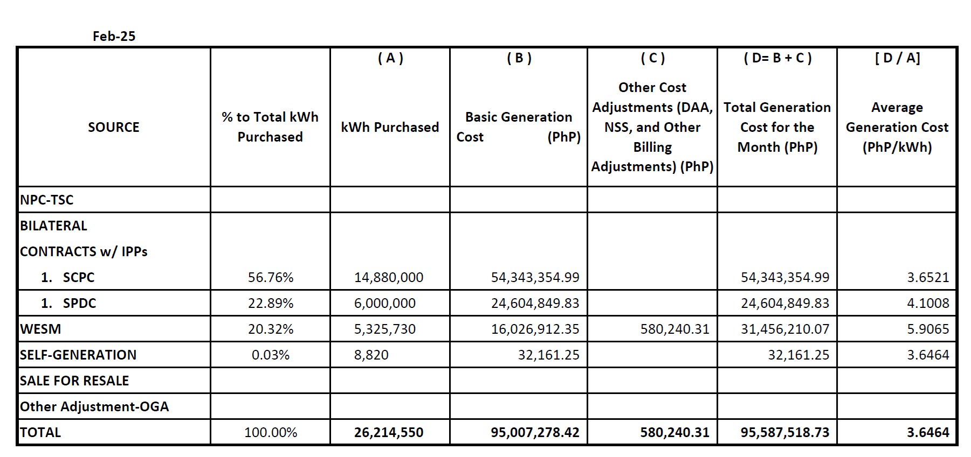Image resolution: width=971 pixels, height=457 pixels.
Task: Select total generation cost 95,587,518.73
Action: point(785,432)
